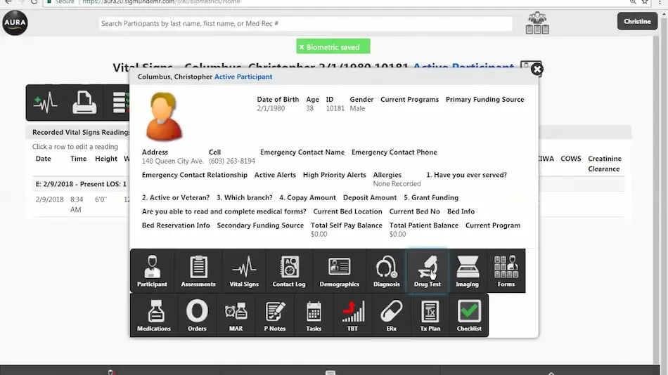Close the participant info popup

pos(537,70)
